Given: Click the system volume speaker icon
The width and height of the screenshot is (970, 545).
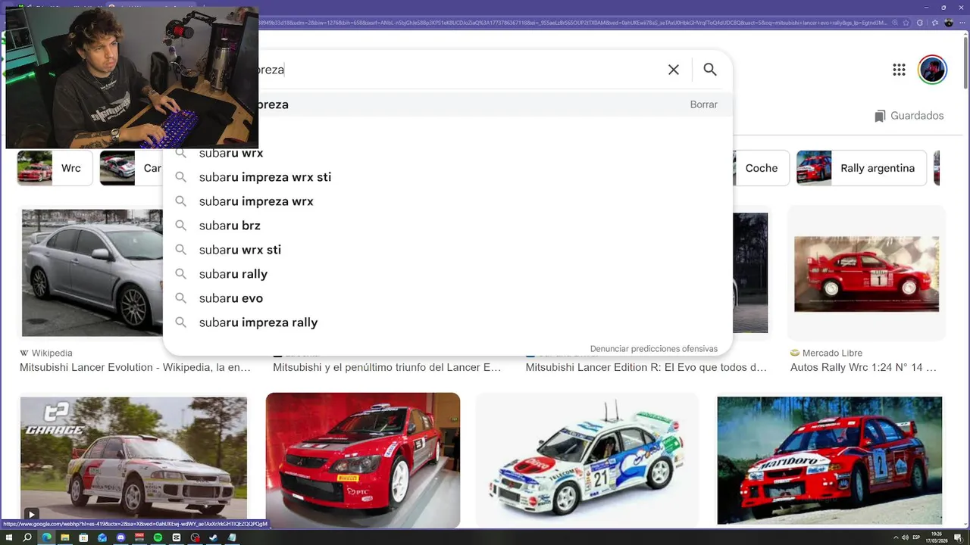Looking at the screenshot, I should (905, 537).
